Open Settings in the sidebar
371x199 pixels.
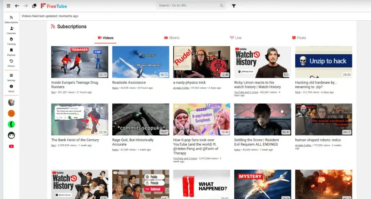point(11,77)
